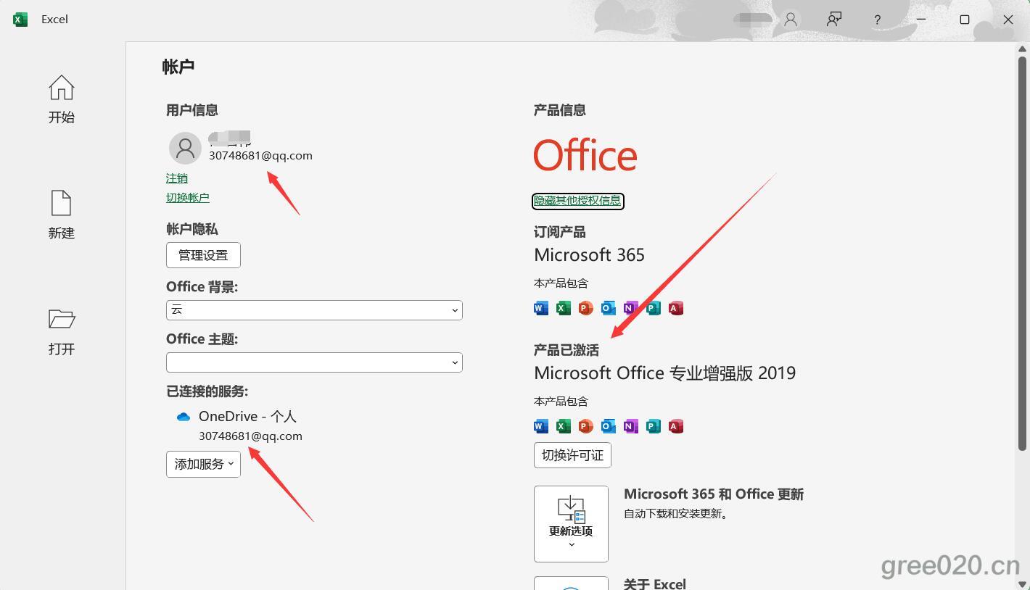Click the red Office logo
Image resolution: width=1030 pixels, height=590 pixels.
click(585, 155)
